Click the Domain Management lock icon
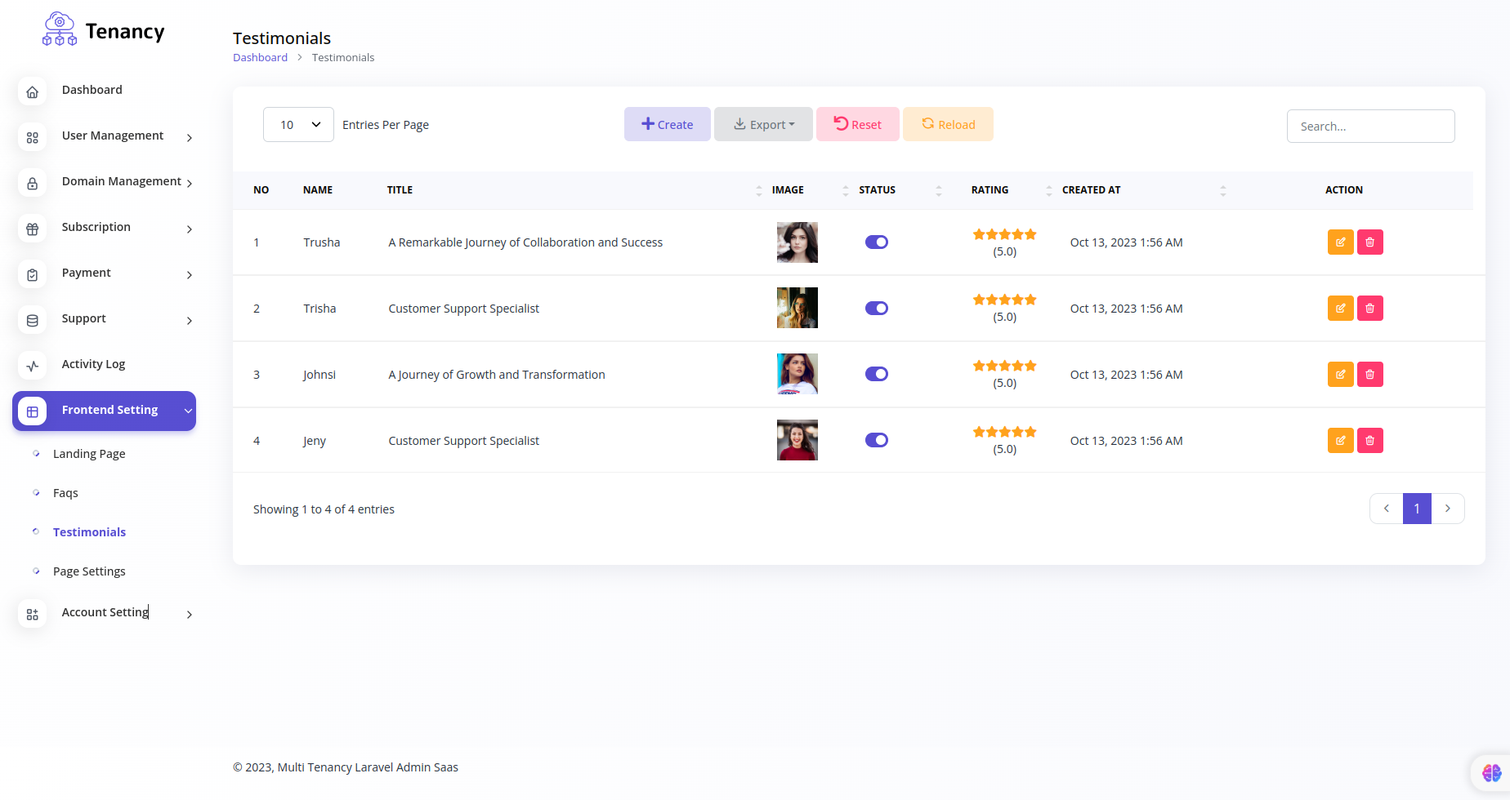This screenshot has height=800, width=1510. click(x=32, y=183)
